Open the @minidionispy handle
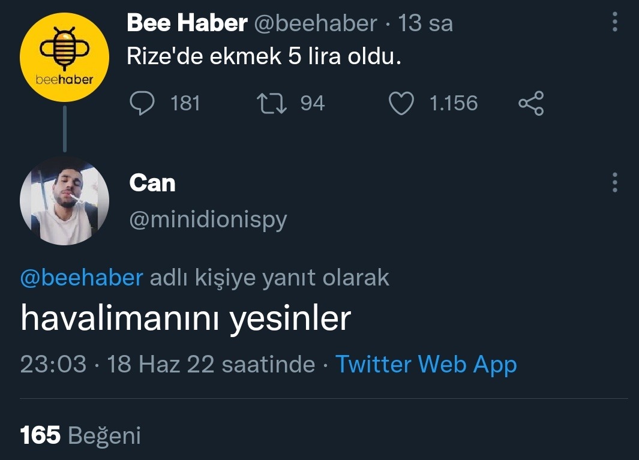The width and height of the screenshot is (639, 460). coord(208,220)
